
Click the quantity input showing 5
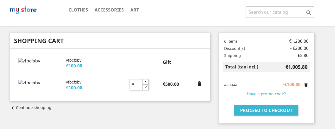[x=136, y=85]
